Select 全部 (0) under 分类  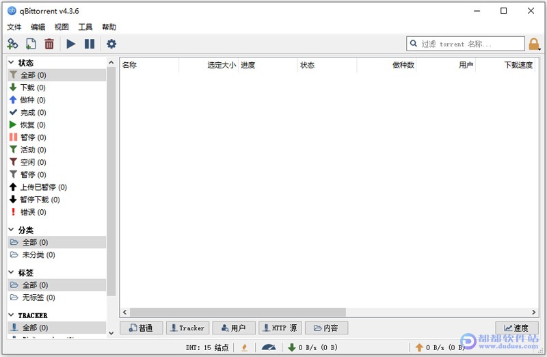57,242
